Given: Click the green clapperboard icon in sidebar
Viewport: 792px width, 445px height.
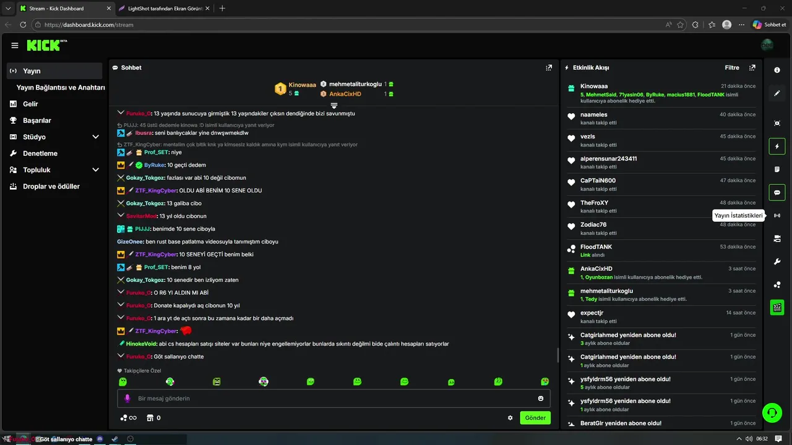Looking at the screenshot, I should (777, 307).
